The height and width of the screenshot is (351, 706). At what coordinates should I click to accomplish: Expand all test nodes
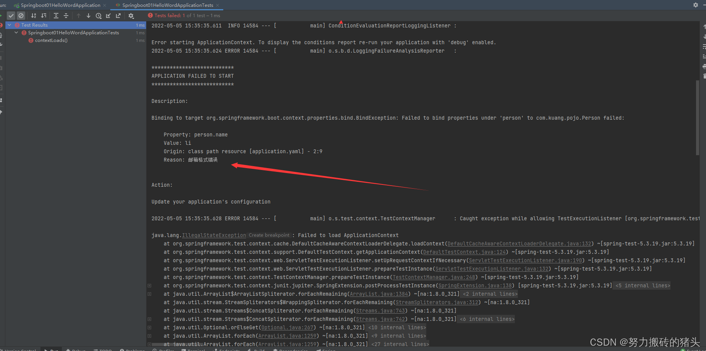56,16
